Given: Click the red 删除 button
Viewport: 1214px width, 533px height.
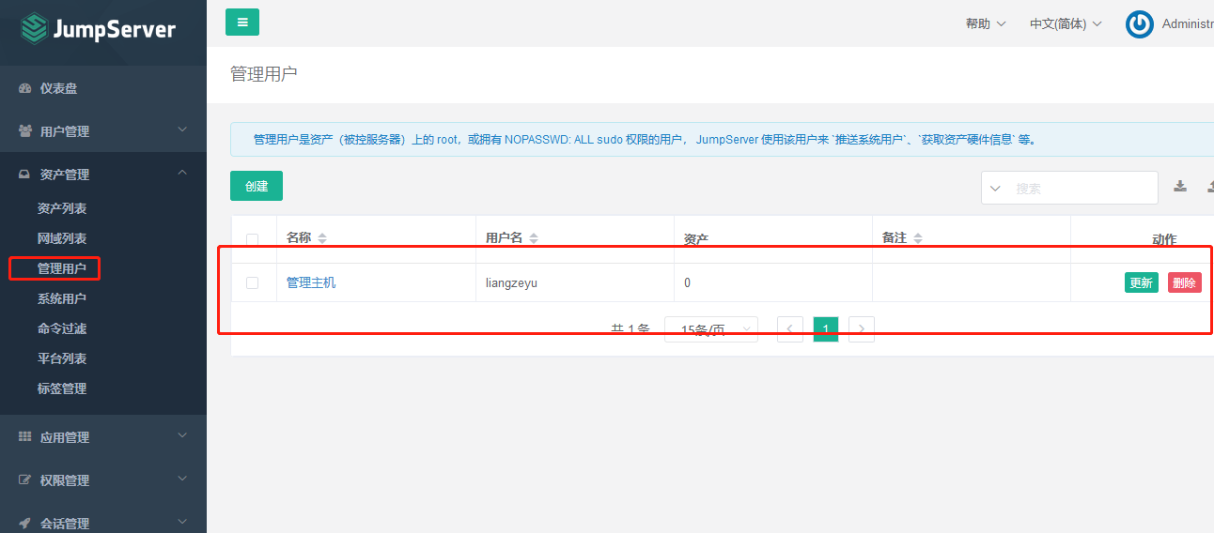Looking at the screenshot, I should [1184, 282].
